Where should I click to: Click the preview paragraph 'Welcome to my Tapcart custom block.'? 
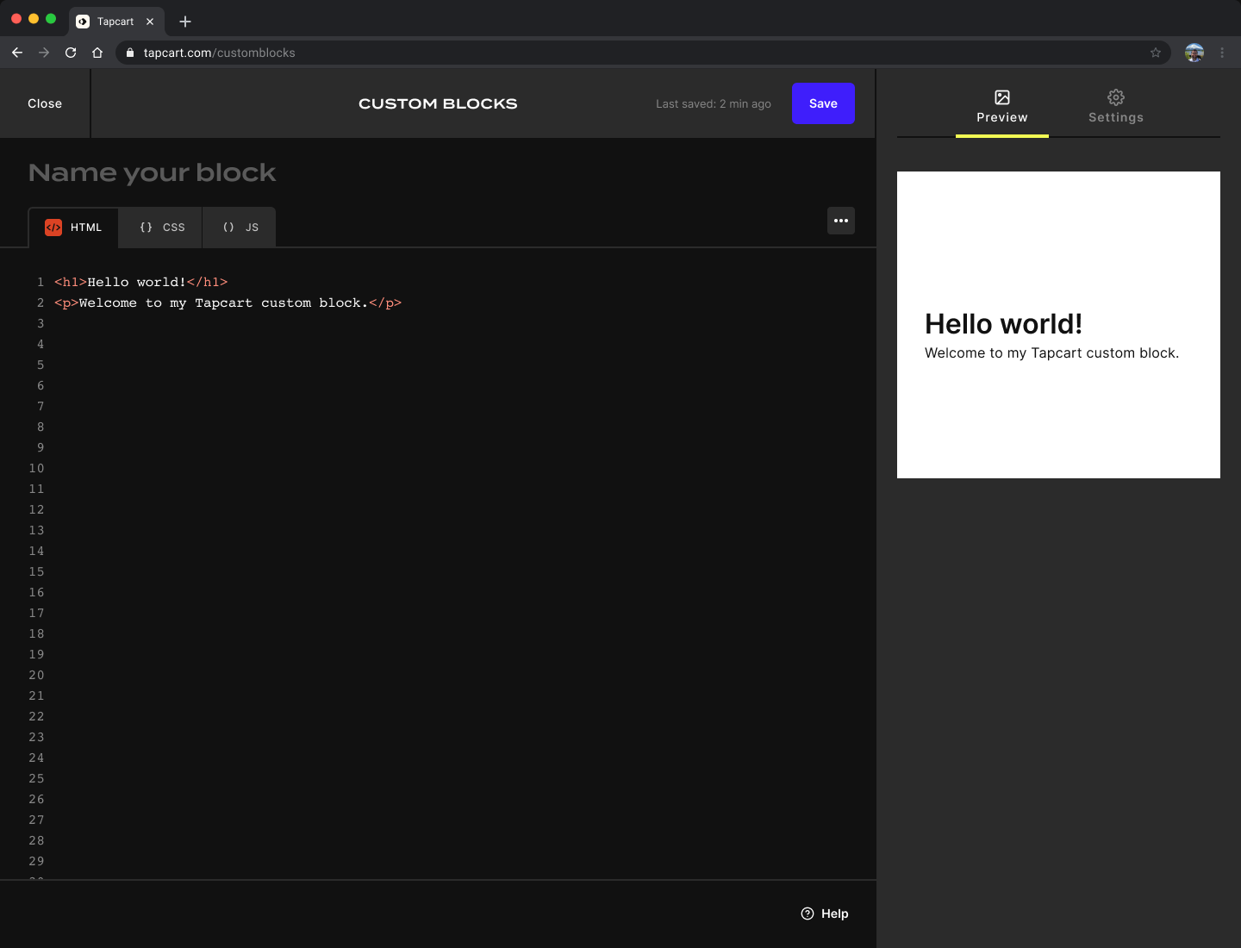1051,353
